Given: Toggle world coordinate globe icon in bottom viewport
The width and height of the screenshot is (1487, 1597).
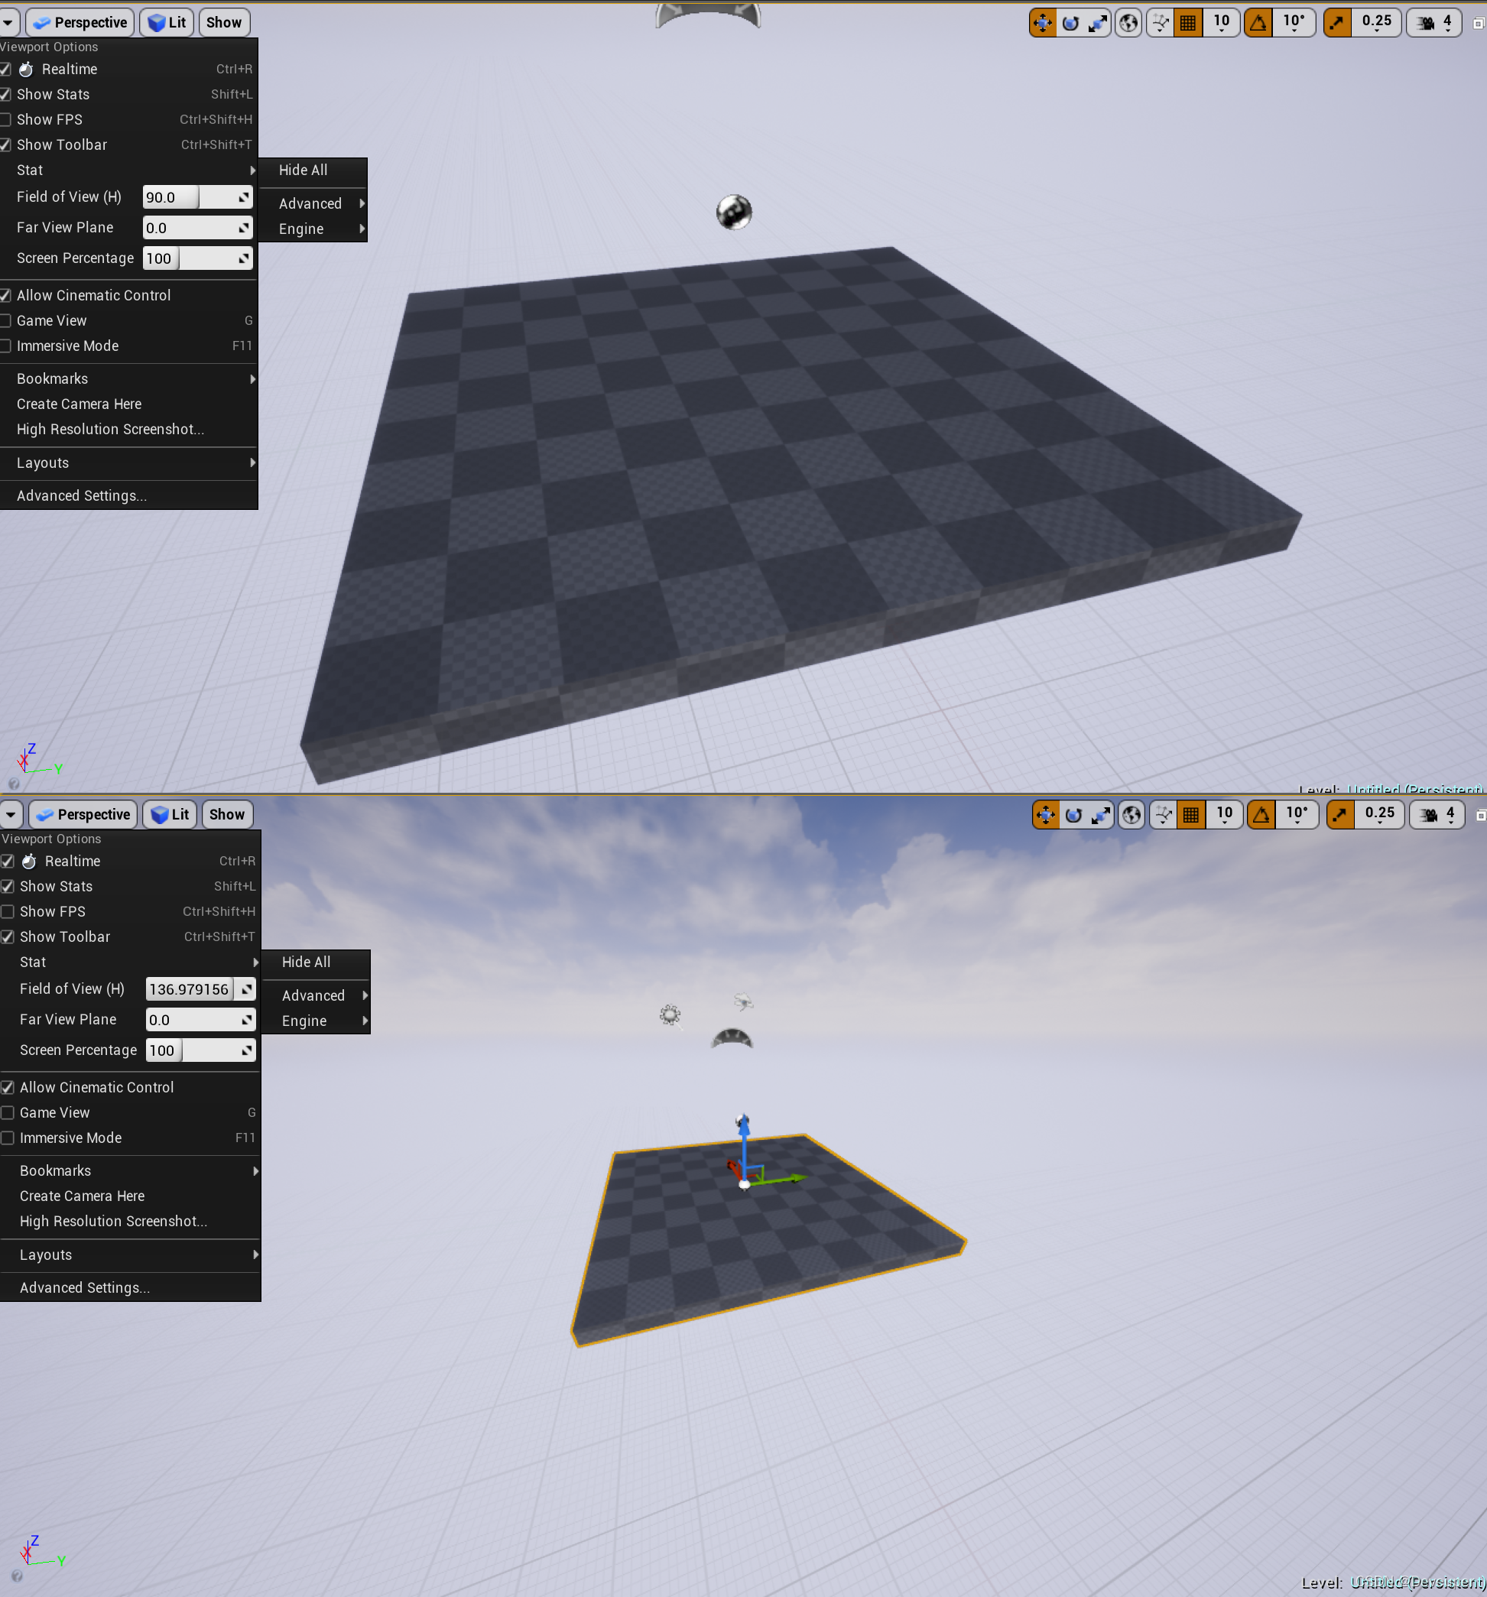Looking at the screenshot, I should [1131, 815].
